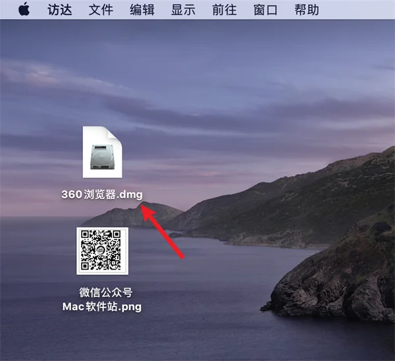Open the 访达 menu

click(60, 10)
